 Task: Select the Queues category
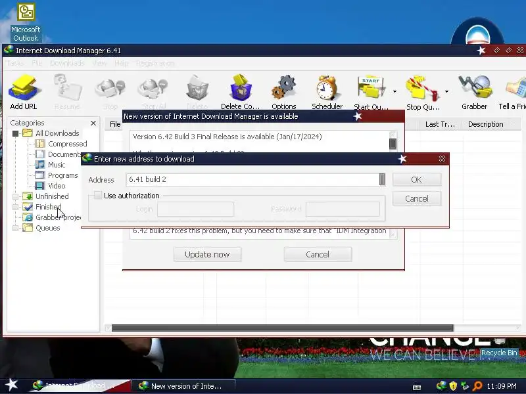pyautogui.click(x=47, y=228)
